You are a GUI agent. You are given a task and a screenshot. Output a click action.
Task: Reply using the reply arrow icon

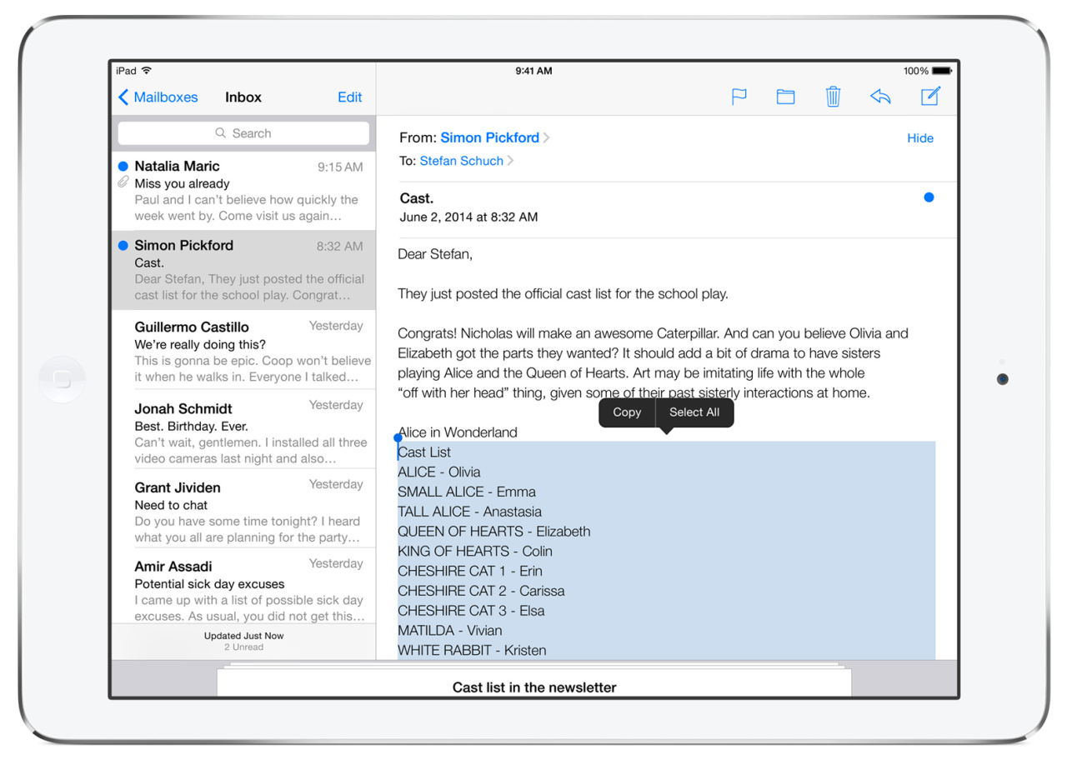click(880, 97)
